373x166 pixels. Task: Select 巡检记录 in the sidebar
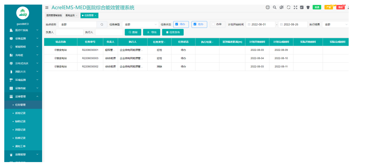tap(20, 113)
